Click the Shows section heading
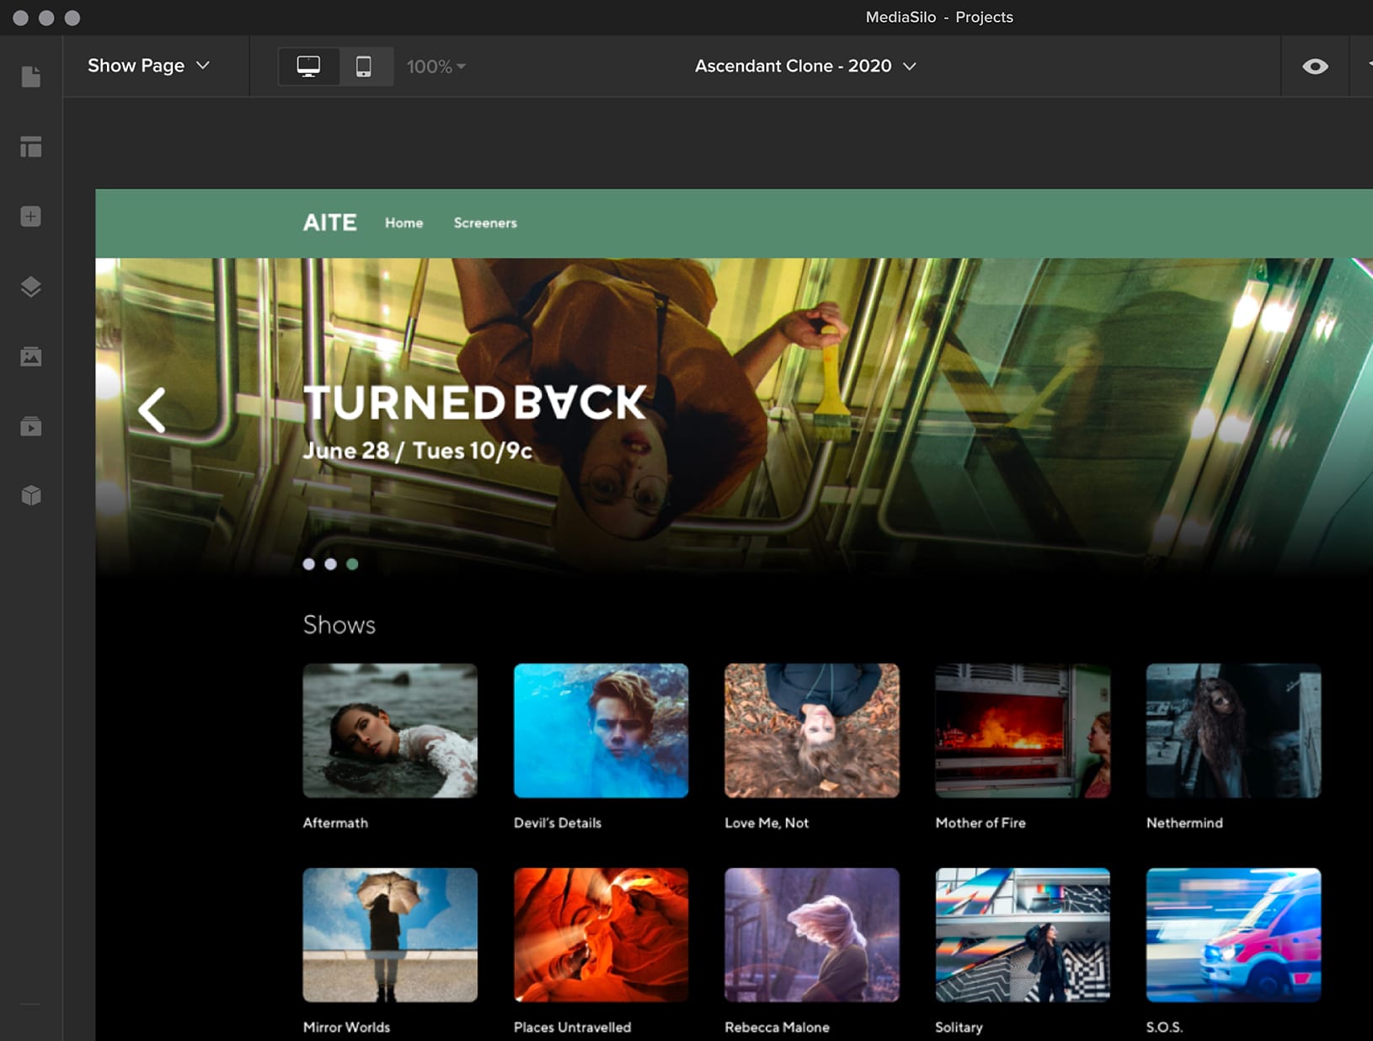Screen dimensions: 1373x1041 339,625
